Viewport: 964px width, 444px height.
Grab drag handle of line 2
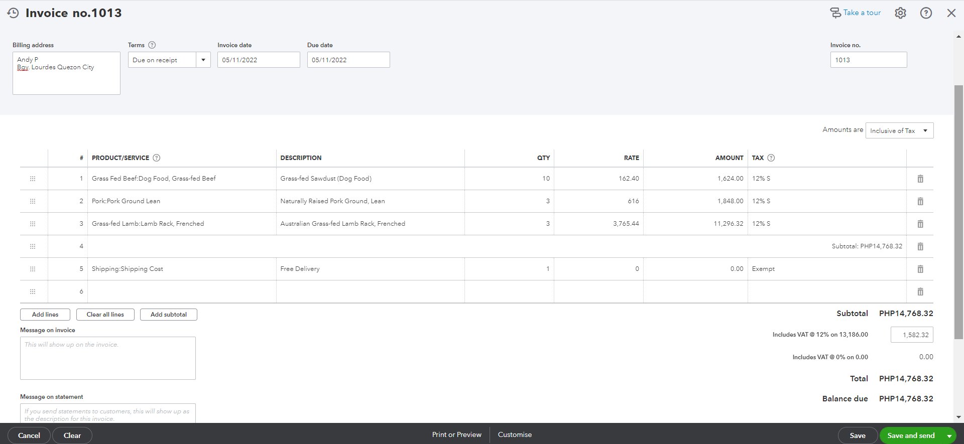[x=33, y=201]
